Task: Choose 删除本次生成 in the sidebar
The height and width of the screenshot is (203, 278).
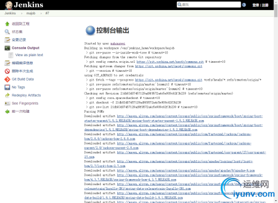Action: (22, 71)
